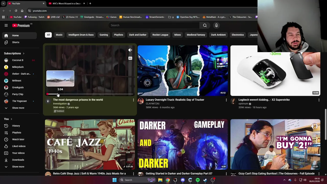Open Chrome apps grid in bookmarks bar
Image resolution: width=327 pixels, height=184 pixels.
click(3, 17)
